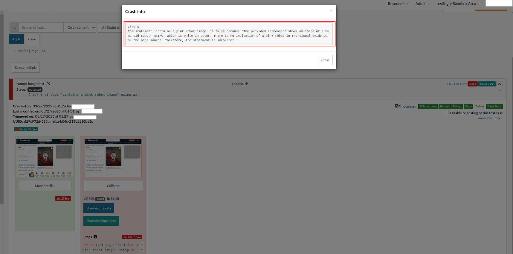The image size is (513, 254).
Task: Expand the All Statuses dropdown
Action: coord(111,28)
